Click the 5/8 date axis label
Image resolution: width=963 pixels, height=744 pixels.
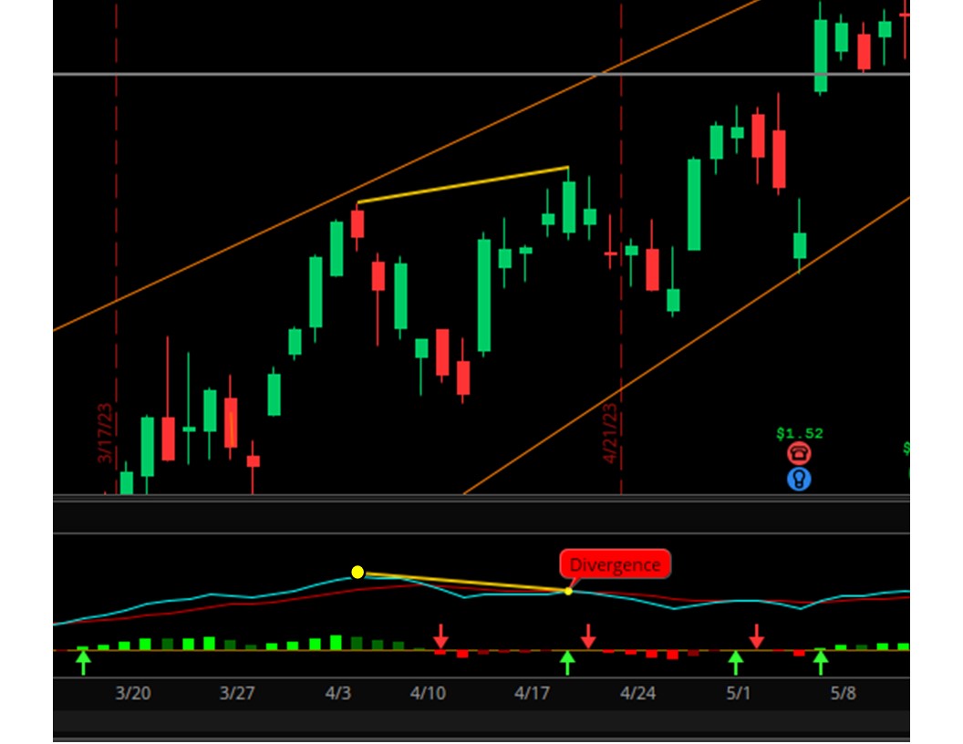point(843,693)
